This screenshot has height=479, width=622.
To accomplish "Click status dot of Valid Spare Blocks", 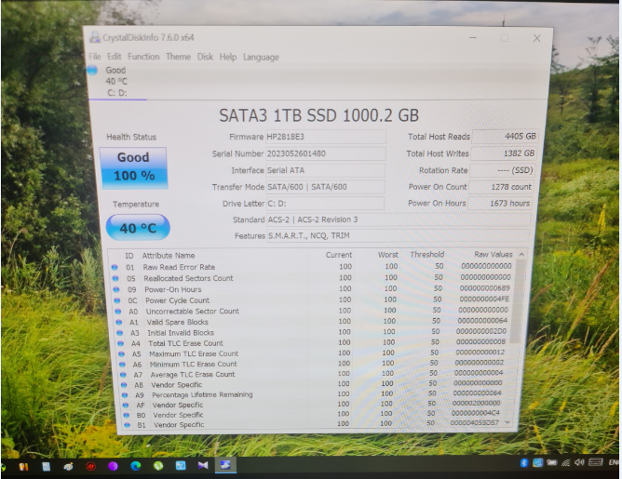I will coord(118,323).
